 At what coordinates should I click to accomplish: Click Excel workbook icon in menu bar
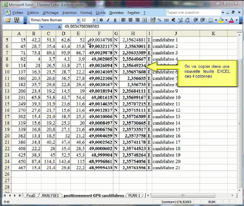[x=7, y=13]
